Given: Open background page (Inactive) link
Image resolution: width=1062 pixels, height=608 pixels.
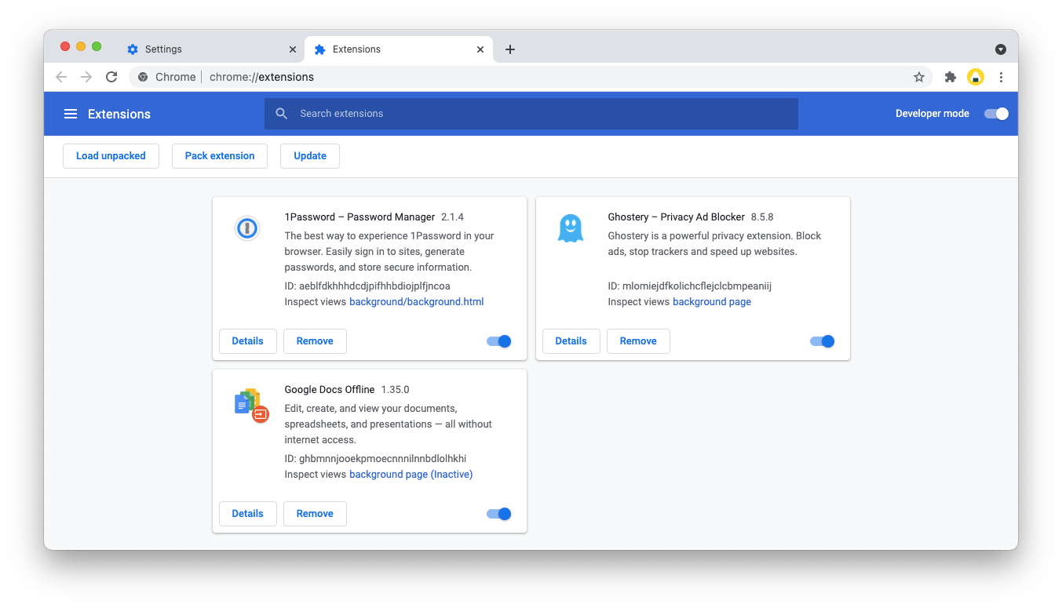Looking at the screenshot, I should click(411, 475).
